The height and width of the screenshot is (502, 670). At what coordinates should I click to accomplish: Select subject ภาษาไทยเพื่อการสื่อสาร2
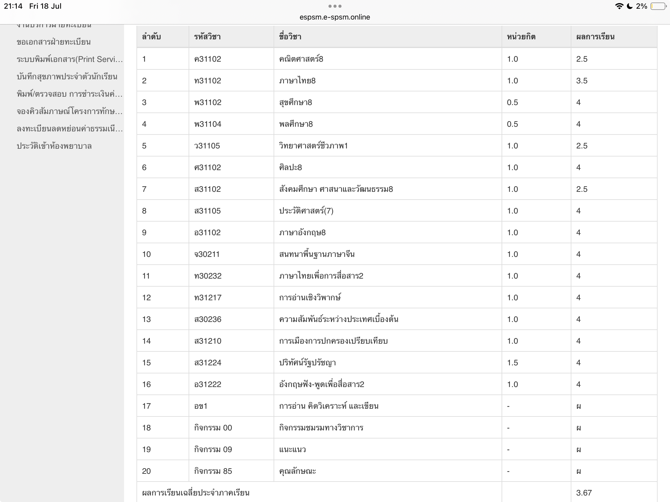321,276
